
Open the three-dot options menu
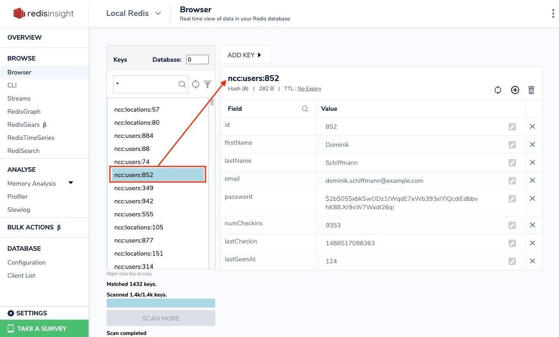point(553,13)
